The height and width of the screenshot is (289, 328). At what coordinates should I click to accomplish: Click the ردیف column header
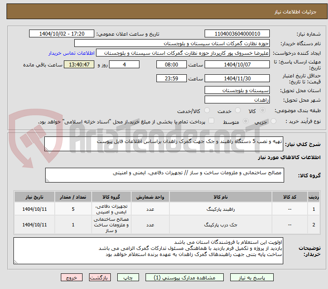[314, 197]
